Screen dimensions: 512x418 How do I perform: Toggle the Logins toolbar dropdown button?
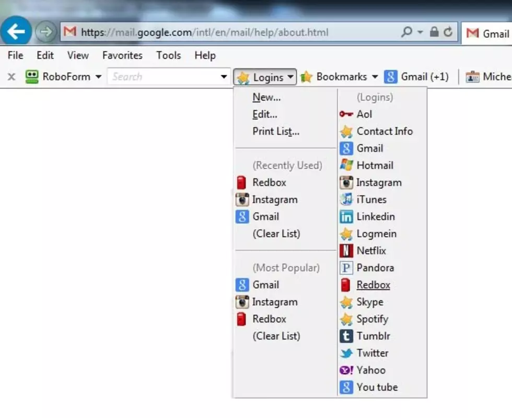(265, 77)
